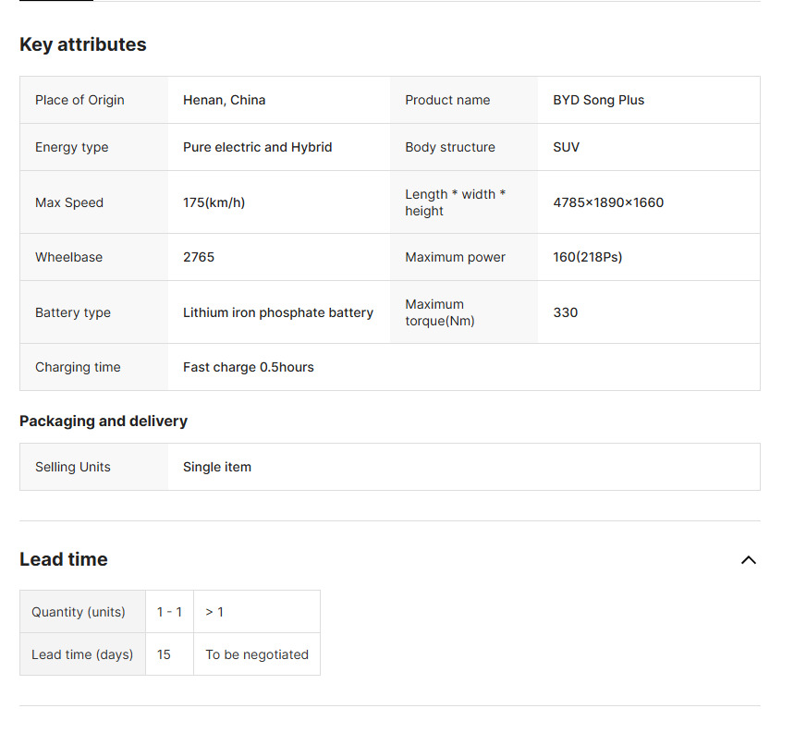
Task: Select the 'To be negotiated' cell
Action: click(257, 654)
